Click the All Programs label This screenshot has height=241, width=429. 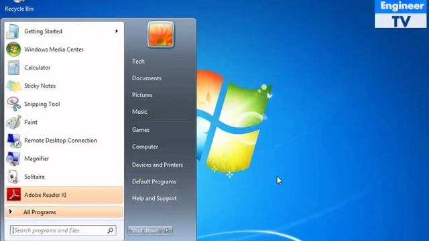[x=40, y=212]
